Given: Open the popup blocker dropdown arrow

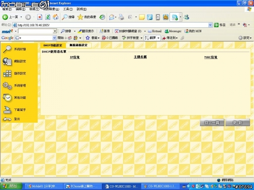Looking at the screenshot, I should [x=145, y=31].
